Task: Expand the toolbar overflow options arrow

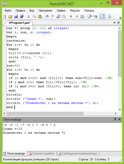Action: [120, 18]
